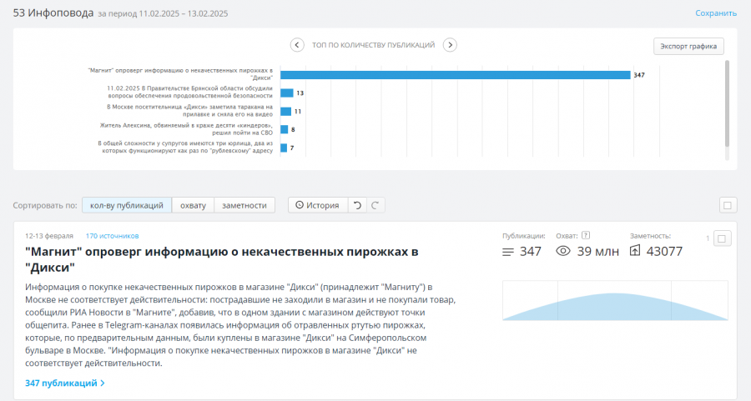Click chart label about супругов три юрлица

tap(185, 147)
